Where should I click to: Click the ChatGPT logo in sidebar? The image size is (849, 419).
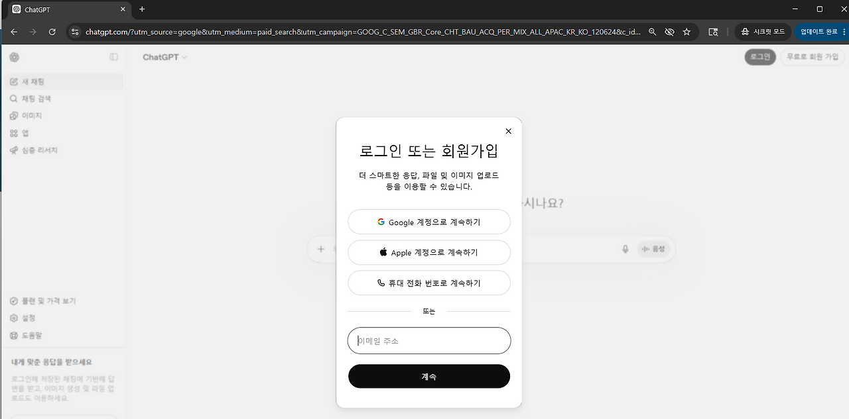pos(15,57)
